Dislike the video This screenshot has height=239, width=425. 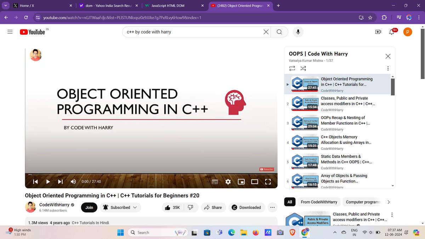coord(191,207)
